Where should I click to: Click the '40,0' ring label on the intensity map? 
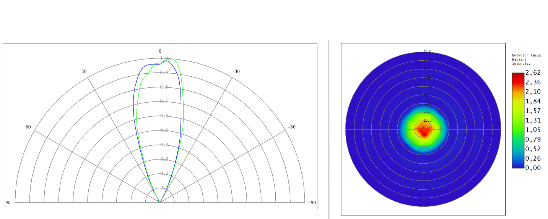pyautogui.click(x=427, y=95)
